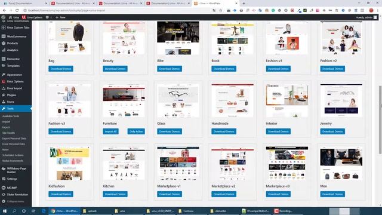Bookmark the page with the star icon

(220, 11)
